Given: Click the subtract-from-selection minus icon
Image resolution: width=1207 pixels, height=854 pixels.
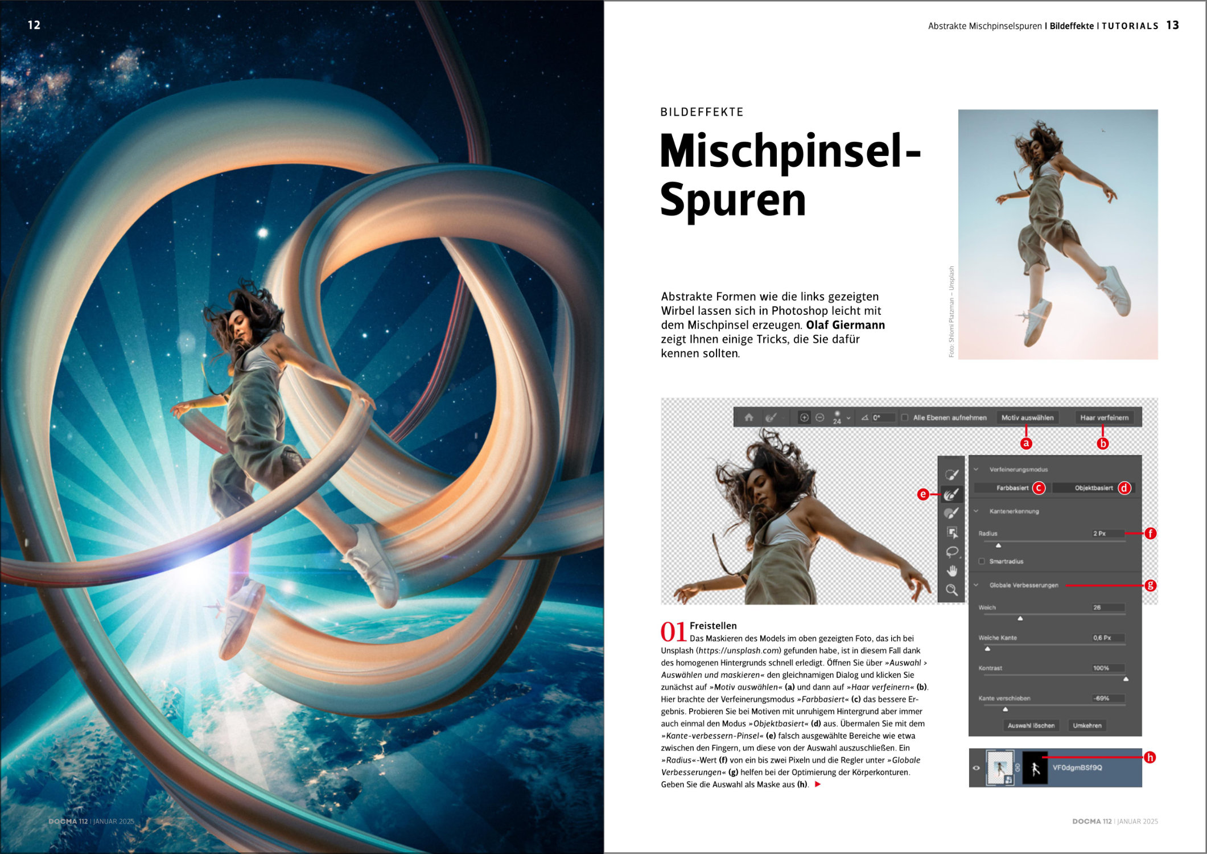Looking at the screenshot, I should (x=819, y=417).
